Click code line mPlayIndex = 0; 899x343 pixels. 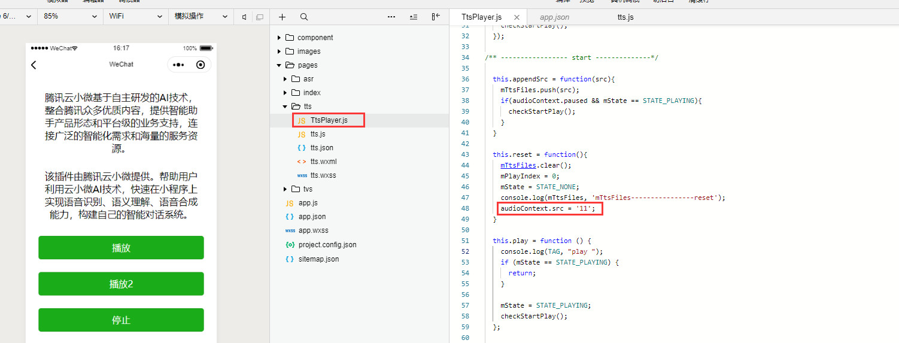[x=530, y=176]
